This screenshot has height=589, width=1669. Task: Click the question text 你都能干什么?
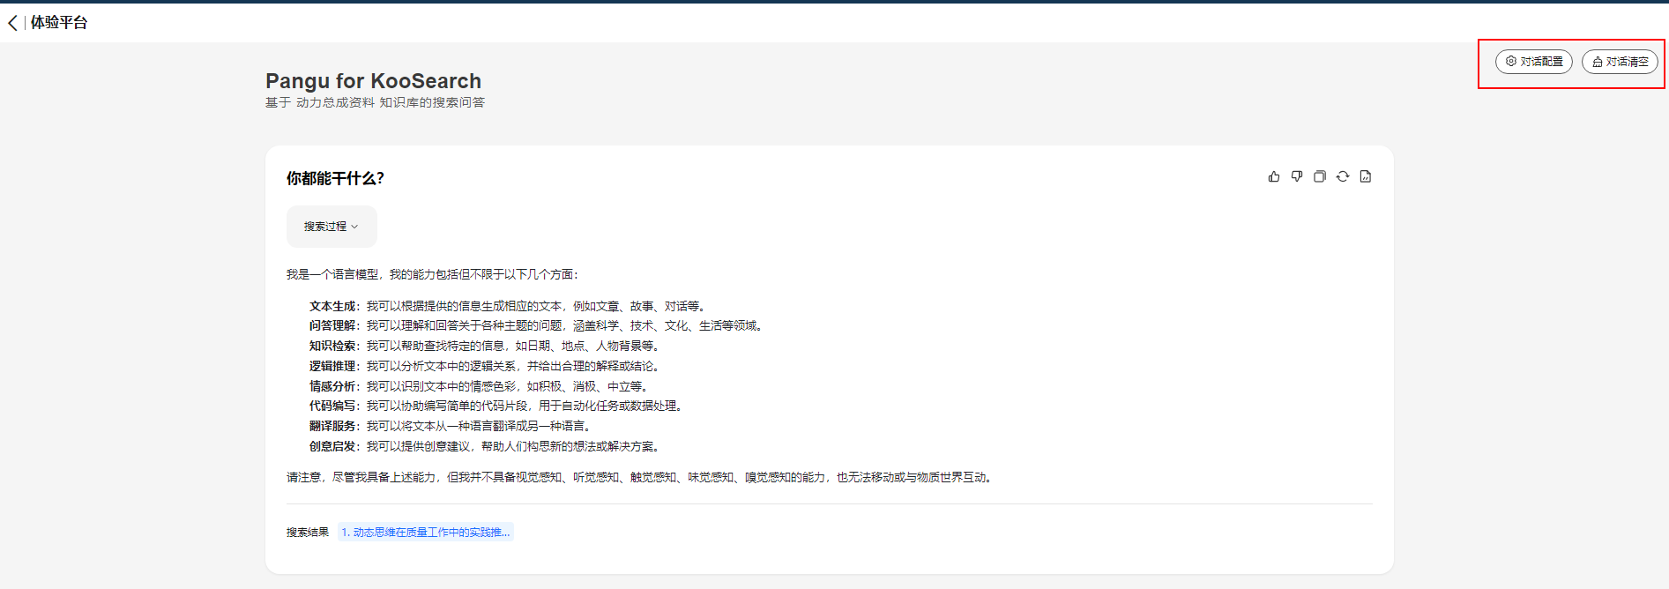click(335, 178)
